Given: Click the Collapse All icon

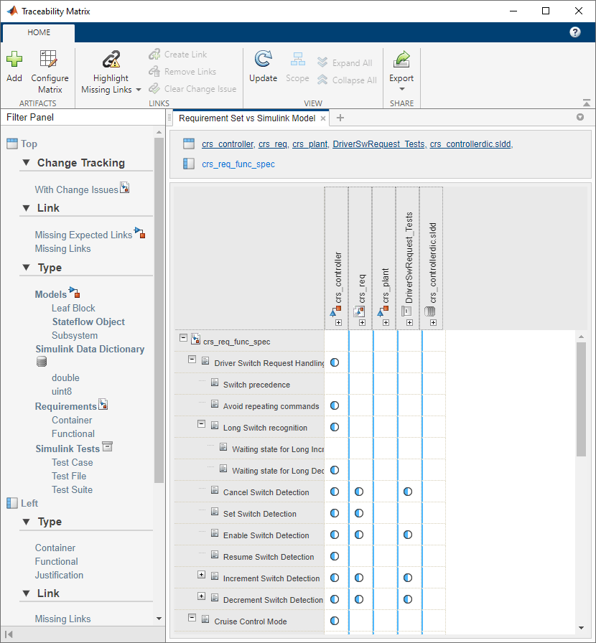Looking at the screenshot, I should click(x=322, y=80).
